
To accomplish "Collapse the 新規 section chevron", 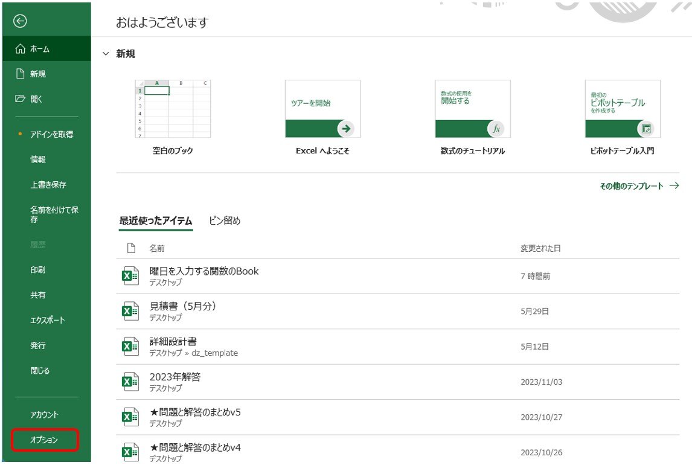I will click(106, 54).
